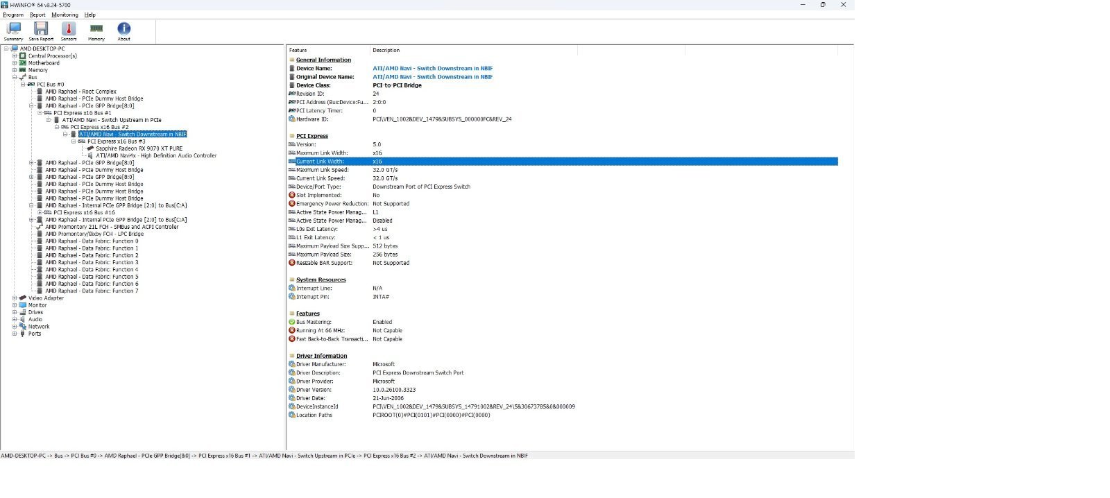
Task: Select AMD Promontory/Bixby FCH - LPC Bridge
Action: point(94,234)
